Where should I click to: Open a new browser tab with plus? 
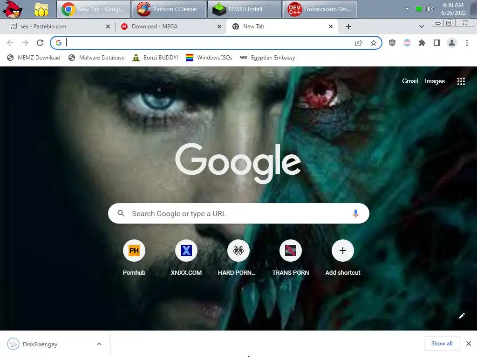click(x=348, y=26)
